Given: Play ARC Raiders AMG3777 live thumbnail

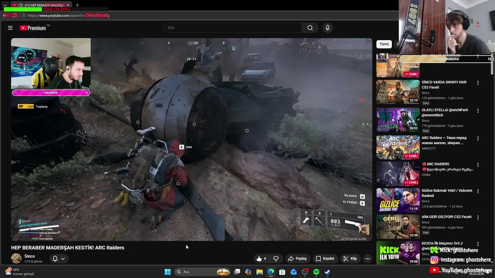Looking at the screenshot, I should pos(398,147).
